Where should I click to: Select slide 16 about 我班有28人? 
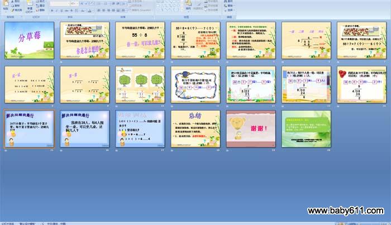pos(84,129)
